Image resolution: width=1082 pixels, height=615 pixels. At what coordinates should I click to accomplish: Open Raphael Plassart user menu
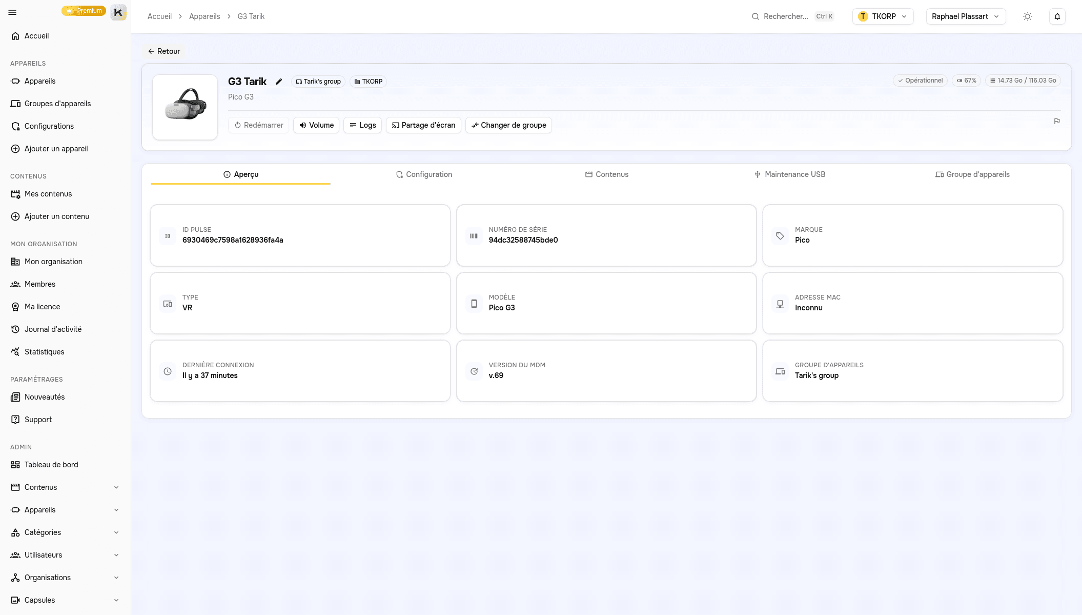tap(966, 16)
